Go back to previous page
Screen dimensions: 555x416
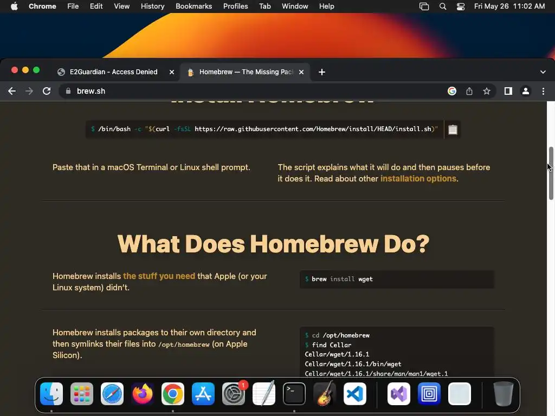(x=12, y=91)
